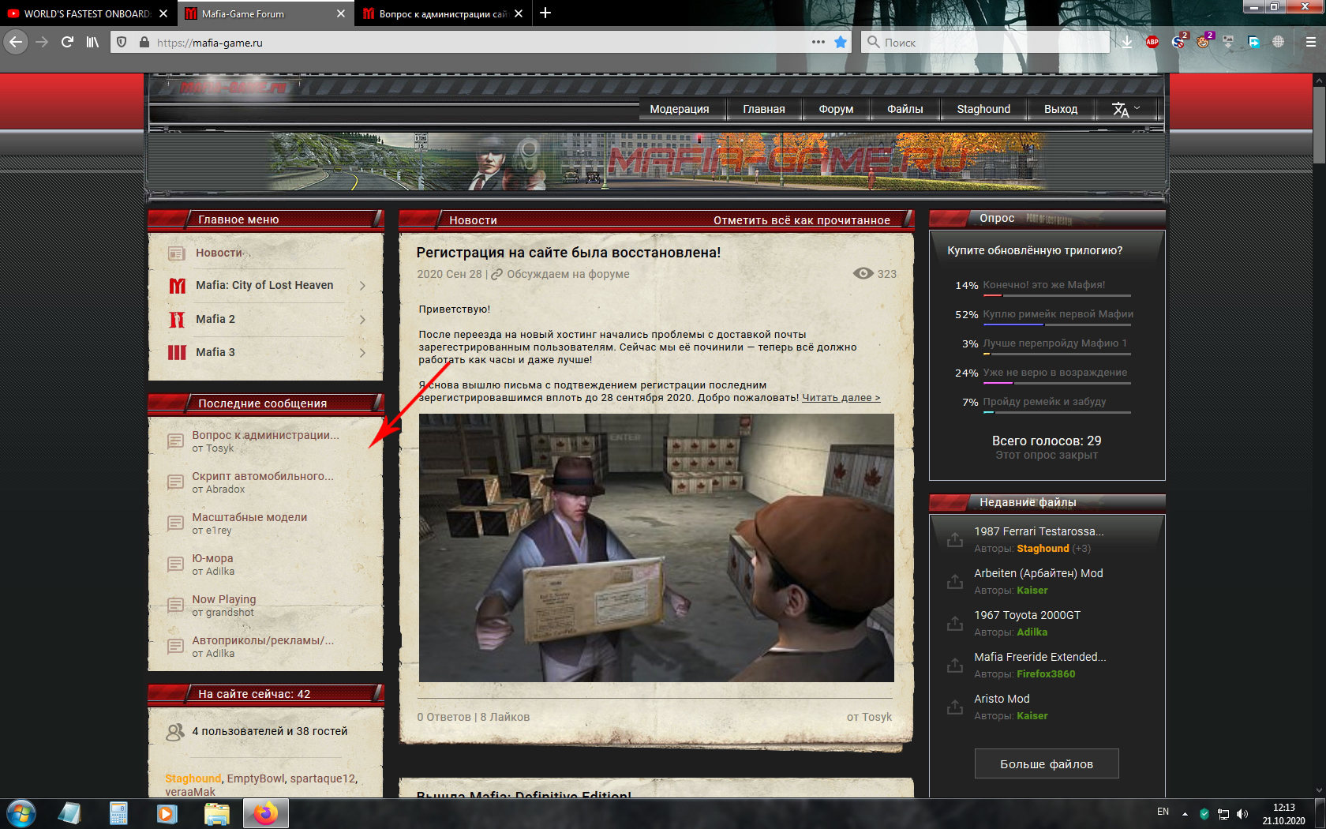Click Выход to log out
The height and width of the screenshot is (829, 1326).
click(x=1061, y=109)
